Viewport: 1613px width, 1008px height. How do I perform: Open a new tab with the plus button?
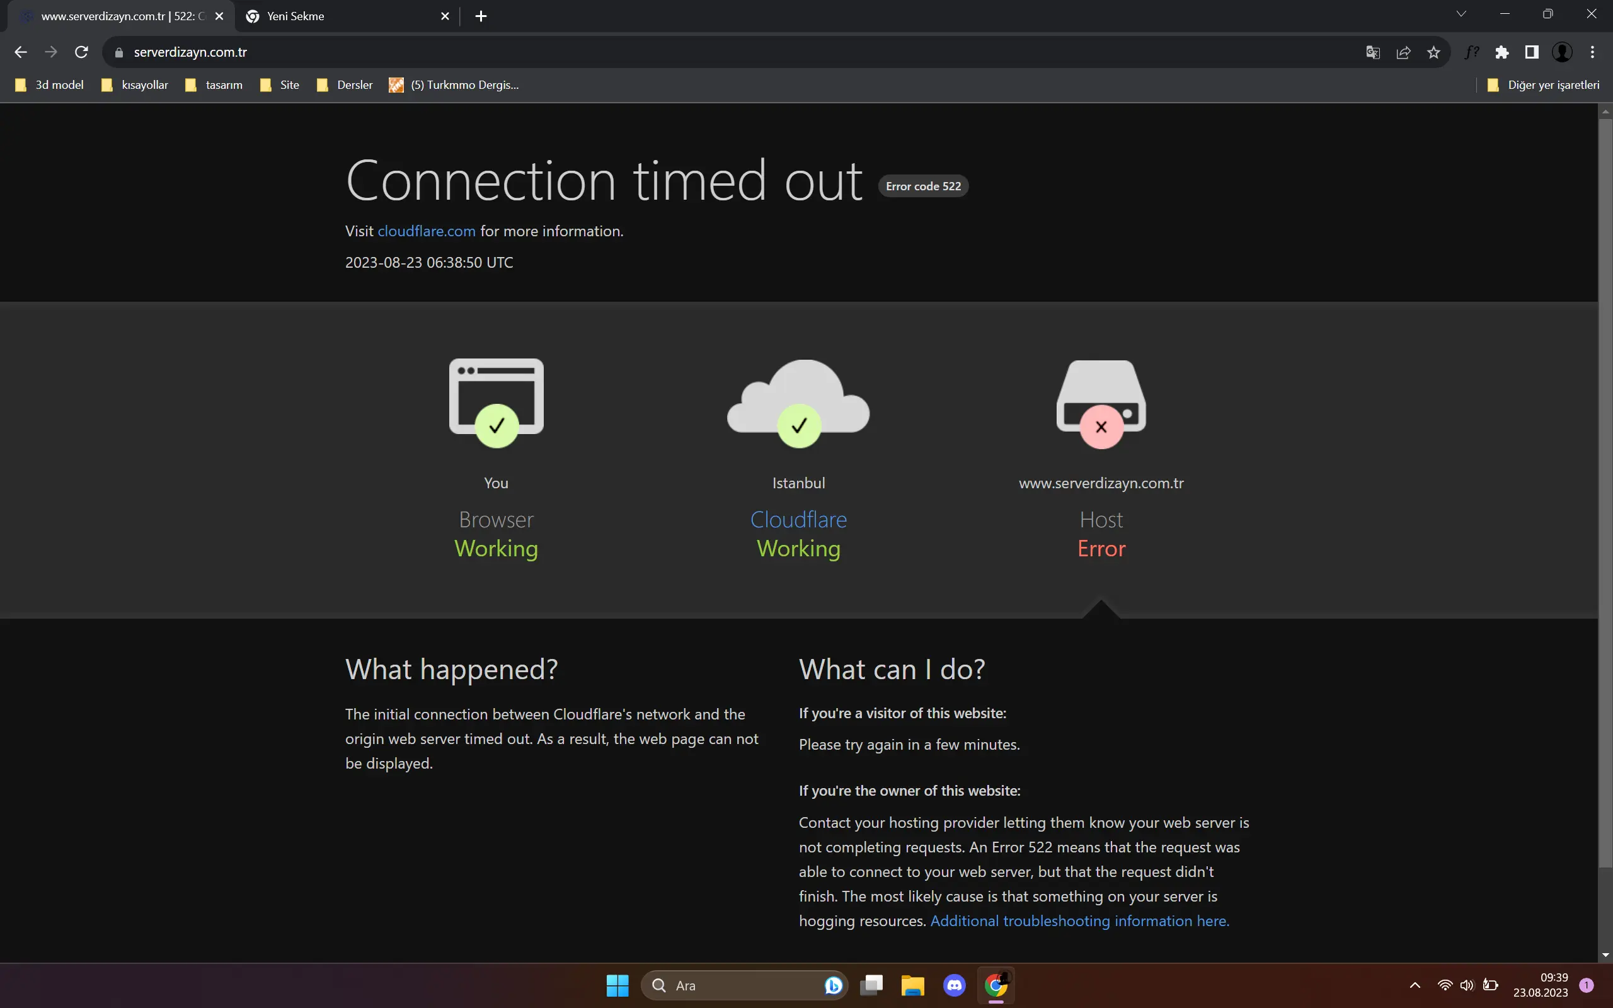pyautogui.click(x=481, y=16)
